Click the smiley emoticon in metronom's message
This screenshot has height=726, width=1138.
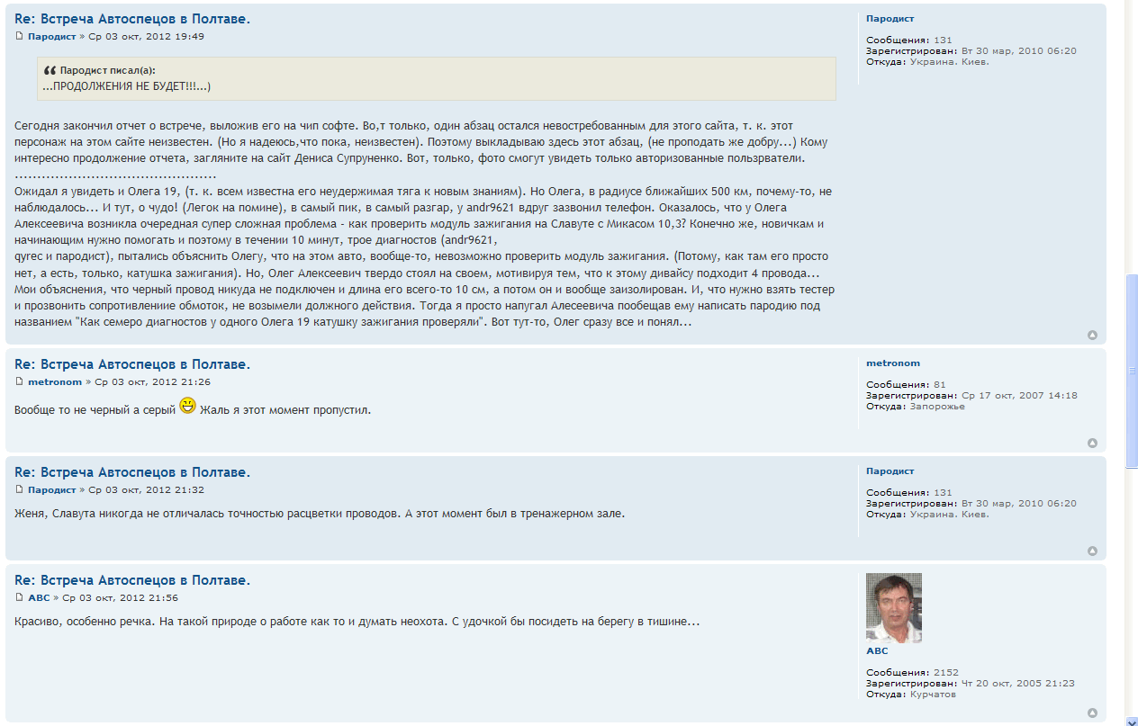click(x=187, y=406)
